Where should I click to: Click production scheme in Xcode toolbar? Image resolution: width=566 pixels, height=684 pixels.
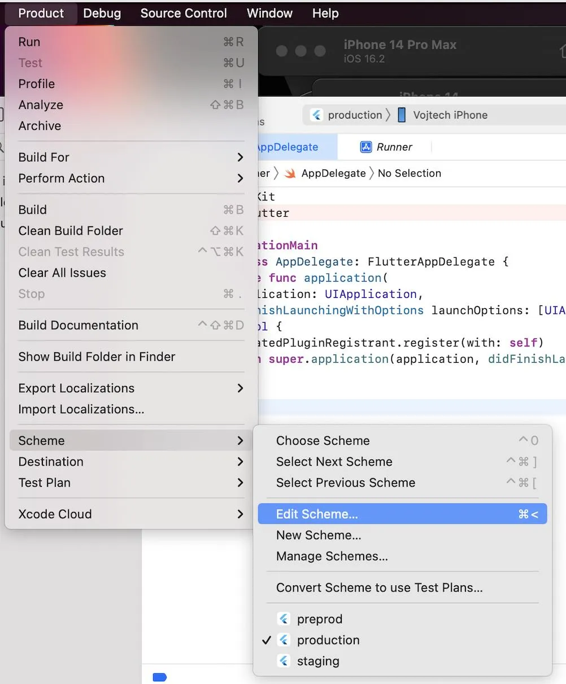click(355, 115)
